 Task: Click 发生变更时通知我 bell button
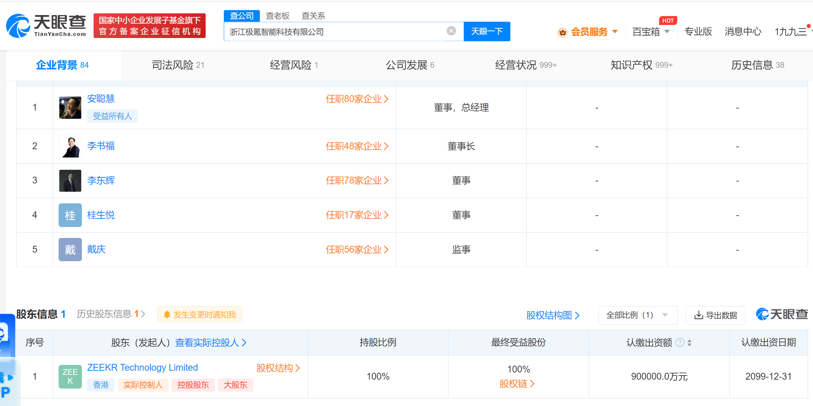coord(199,314)
